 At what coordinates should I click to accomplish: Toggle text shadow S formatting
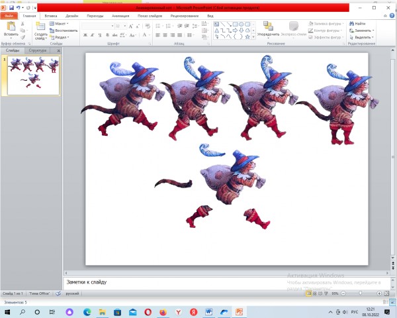pos(107,35)
